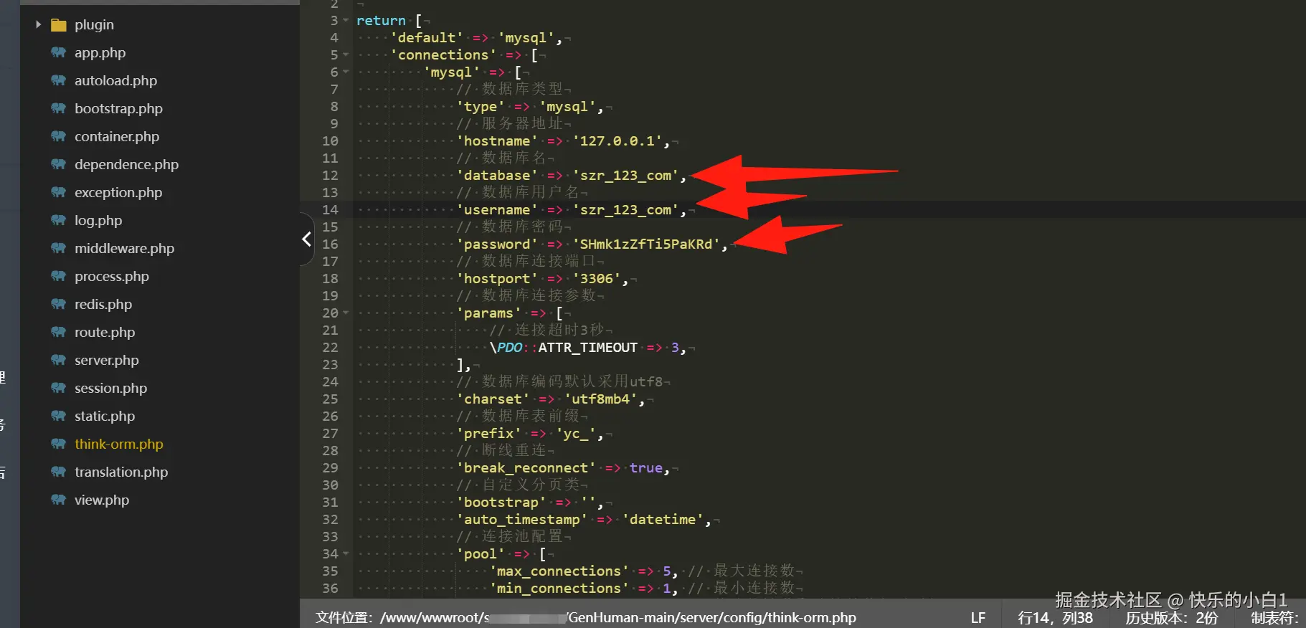1306x628 pixels.
Task: Fold the connections array at line 5
Action: click(346, 54)
